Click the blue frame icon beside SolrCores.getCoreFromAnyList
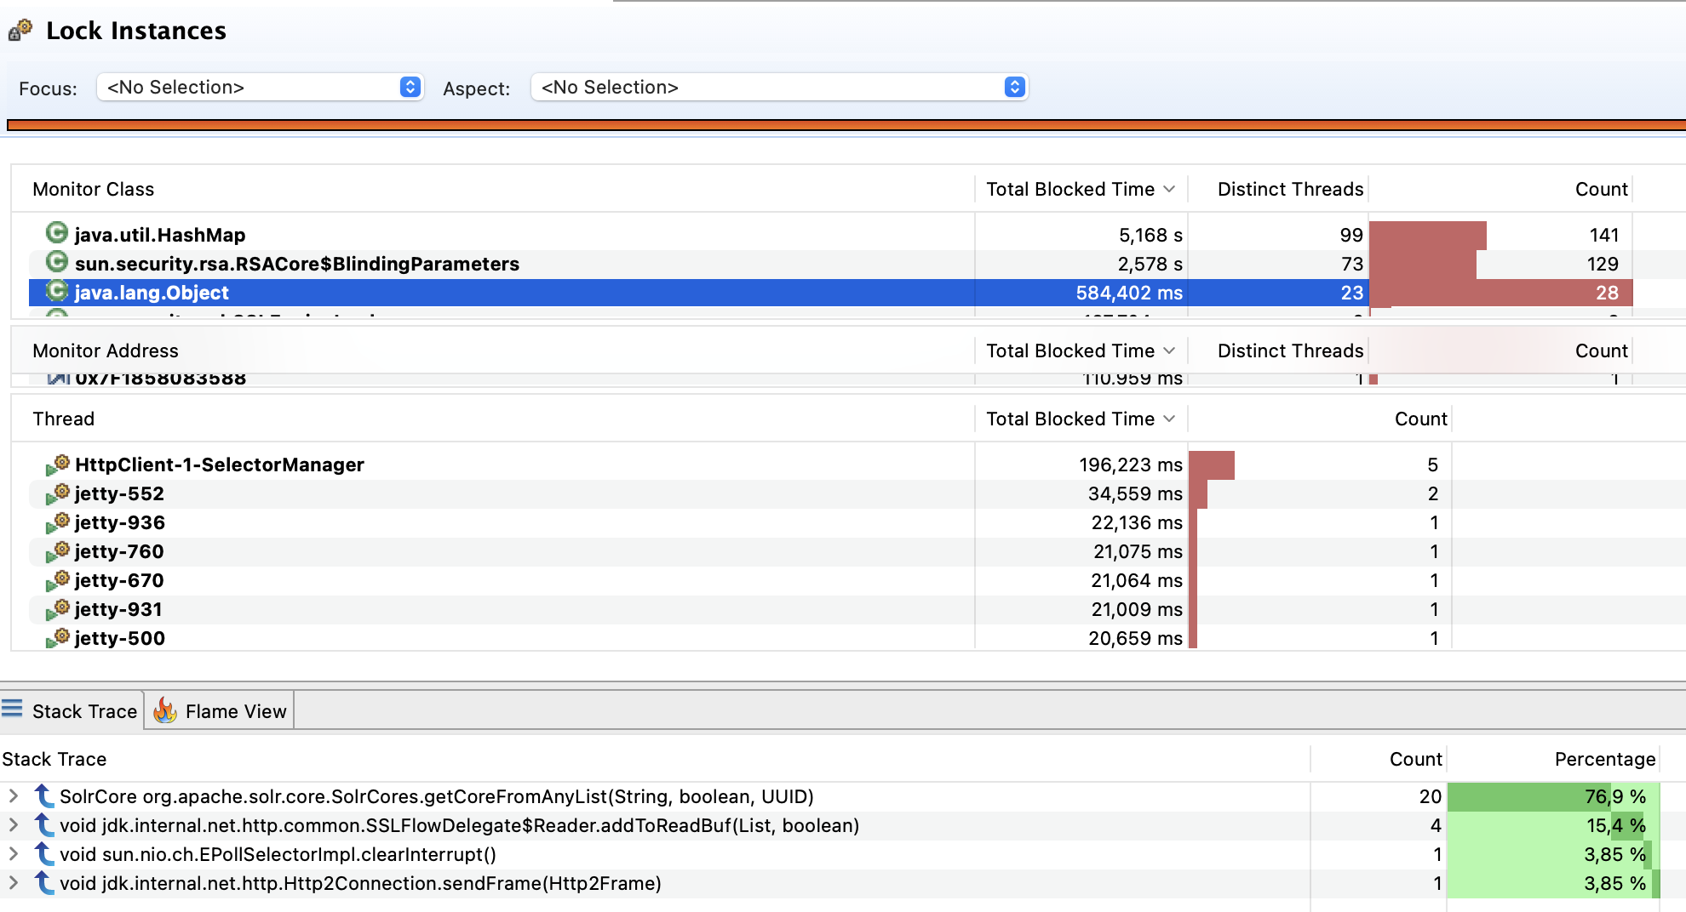Image resolution: width=1686 pixels, height=912 pixels. coord(43,796)
